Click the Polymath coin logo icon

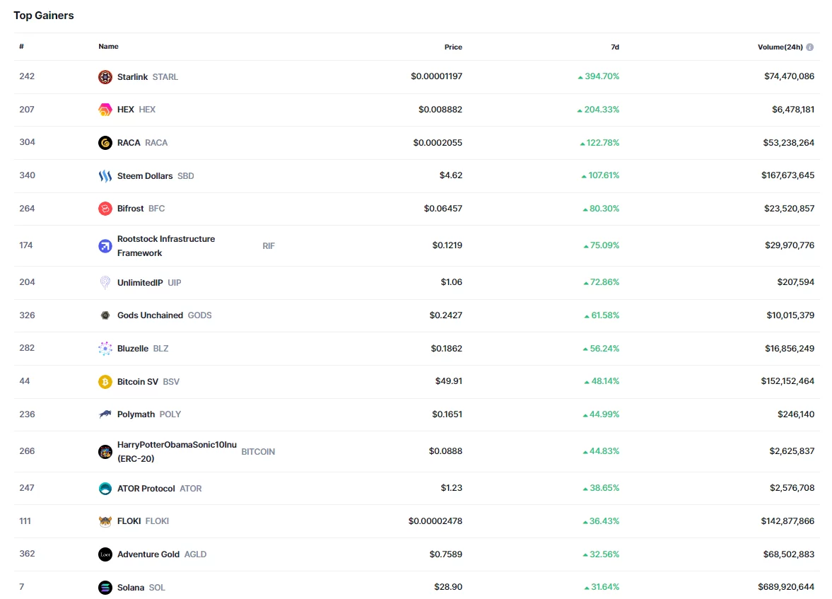[x=105, y=414]
